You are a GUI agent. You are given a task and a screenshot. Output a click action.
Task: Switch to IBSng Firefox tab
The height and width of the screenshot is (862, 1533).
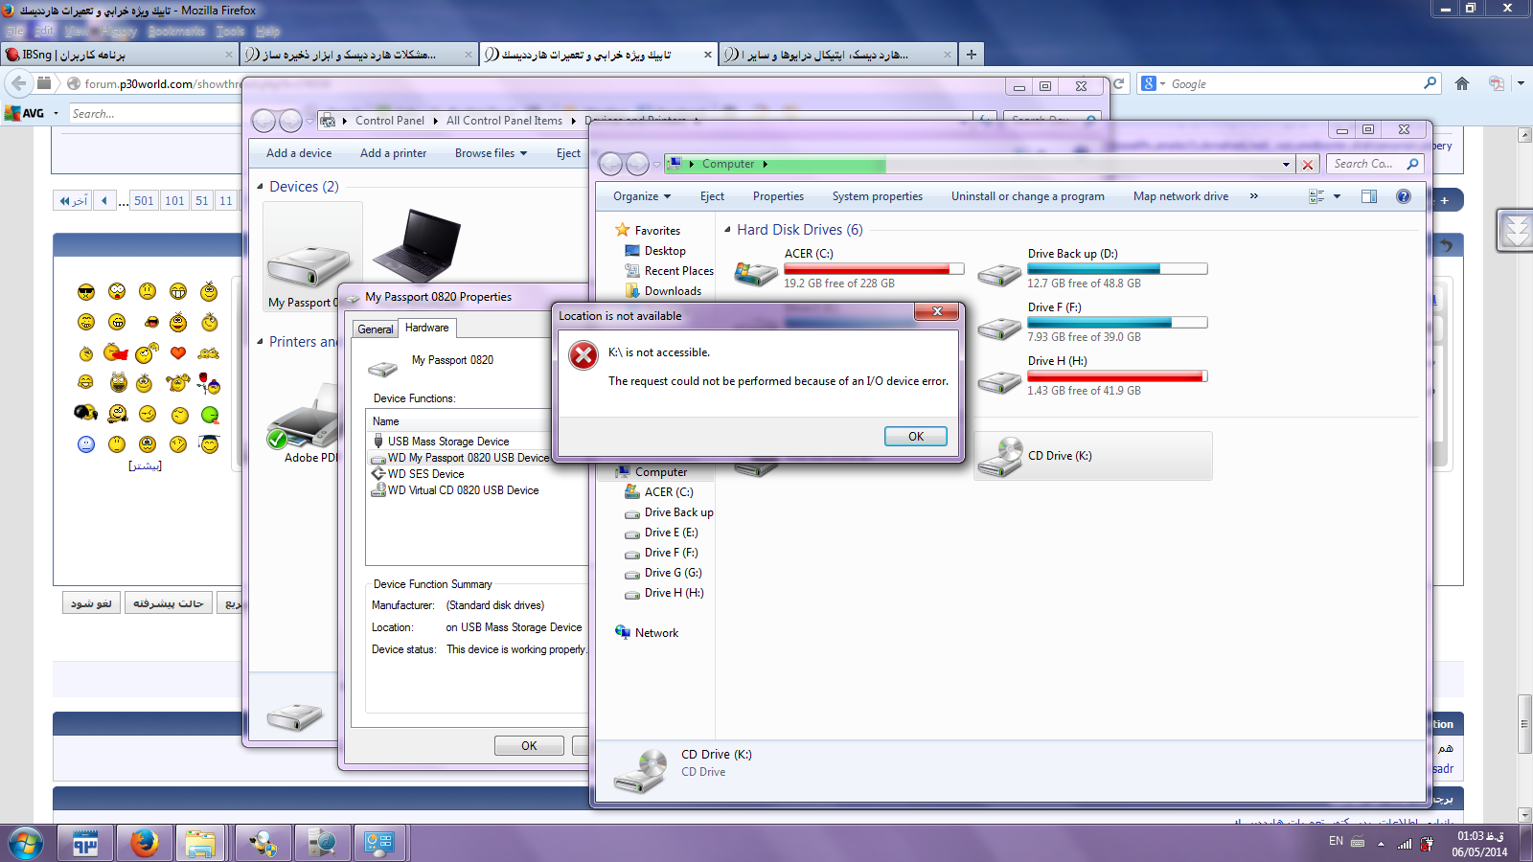tap(120, 55)
